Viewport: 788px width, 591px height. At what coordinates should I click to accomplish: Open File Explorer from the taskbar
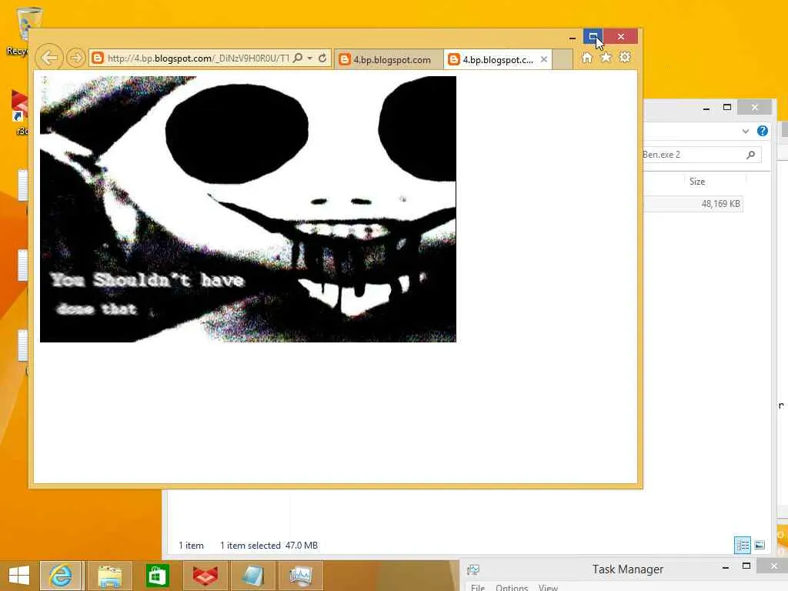click(109, 576)
